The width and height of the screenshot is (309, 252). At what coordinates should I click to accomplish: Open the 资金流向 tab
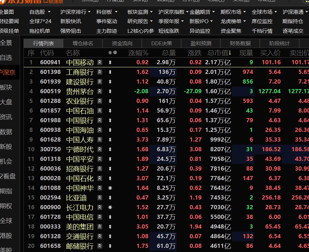coord(122,43)
